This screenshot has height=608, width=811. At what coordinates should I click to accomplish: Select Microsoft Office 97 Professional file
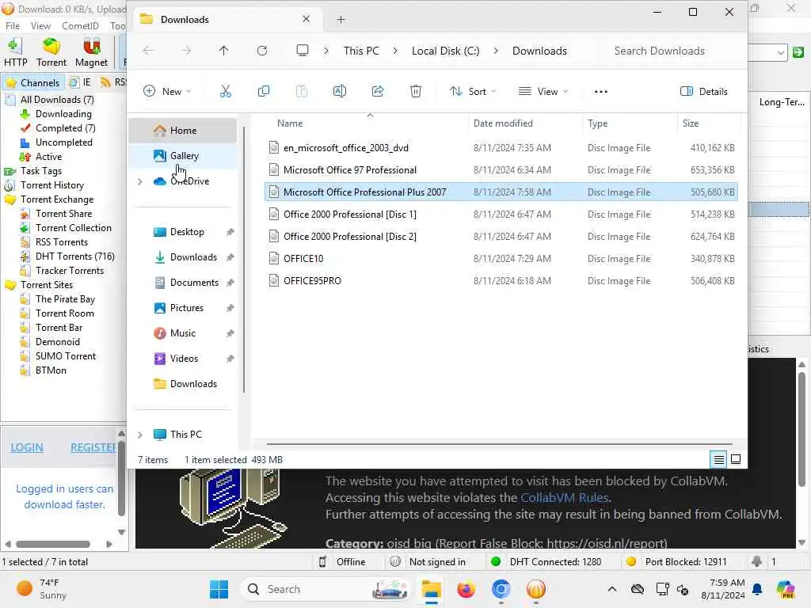point(501,170)
